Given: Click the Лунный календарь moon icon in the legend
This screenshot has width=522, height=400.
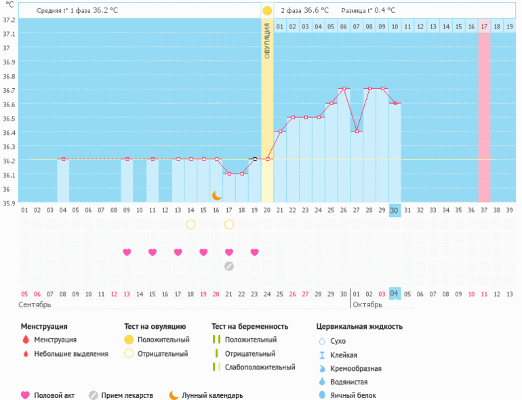Looking at the screenshot, I should click(x=174, y=395).
